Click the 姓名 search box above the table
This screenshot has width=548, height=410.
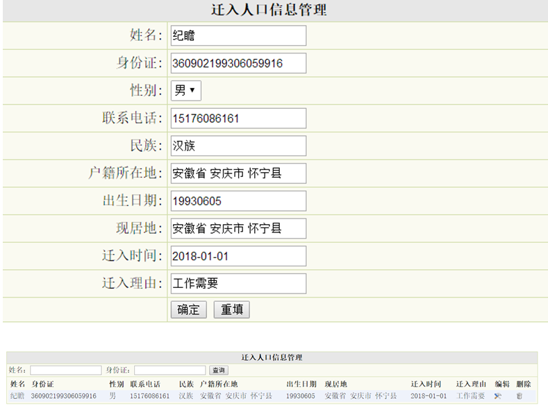65,370
